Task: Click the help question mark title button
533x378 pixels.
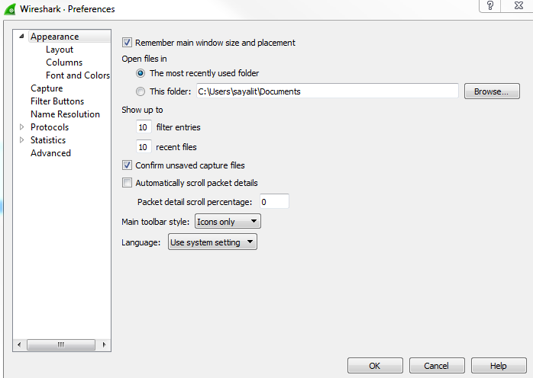Action: (489, 6)
